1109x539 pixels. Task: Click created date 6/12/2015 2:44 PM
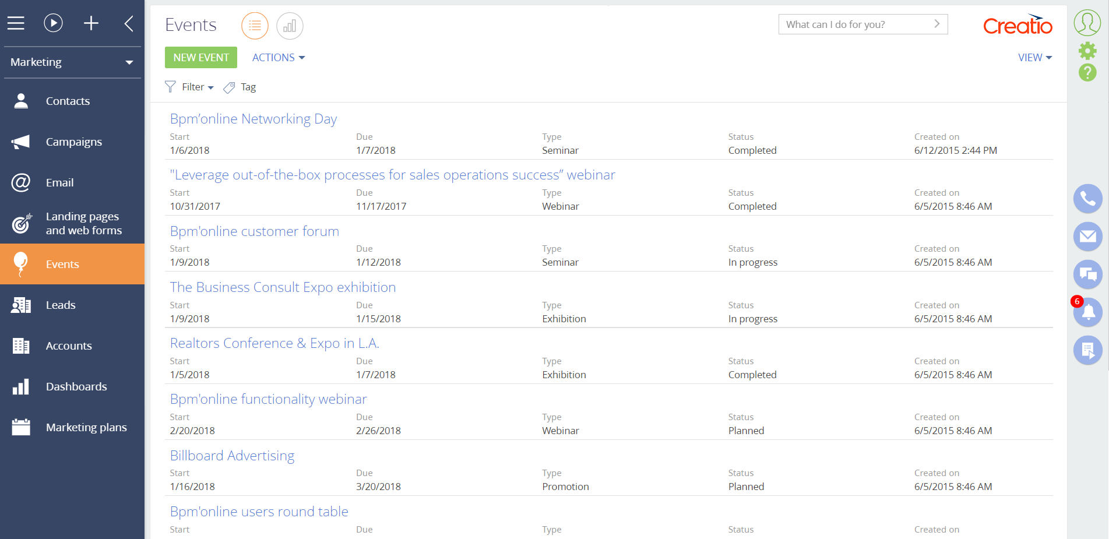pyautogui.click(x=956, y=150)
